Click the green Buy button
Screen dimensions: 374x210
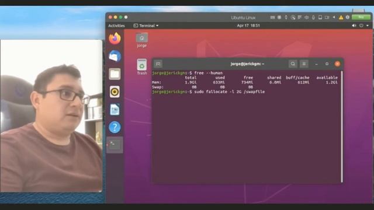[361, 17]
